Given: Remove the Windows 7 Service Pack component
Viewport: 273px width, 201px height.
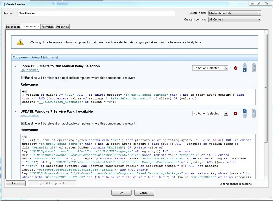Looking at the screenshot, I should (x=235, y=113).
